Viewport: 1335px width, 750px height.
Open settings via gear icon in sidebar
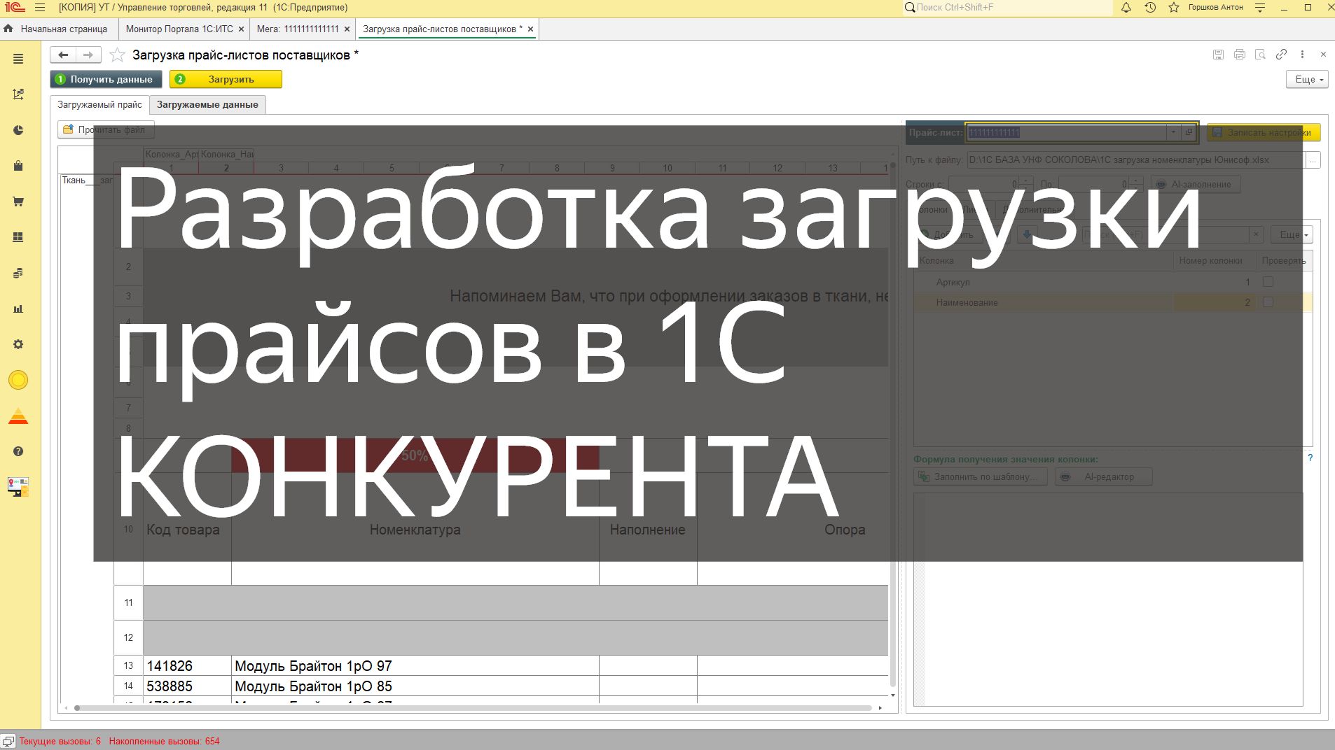[x=18, y=344]
